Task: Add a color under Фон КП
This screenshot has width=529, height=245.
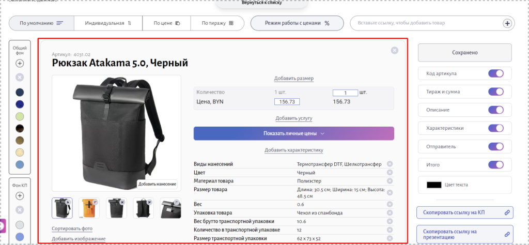Action: pos(20,196)
